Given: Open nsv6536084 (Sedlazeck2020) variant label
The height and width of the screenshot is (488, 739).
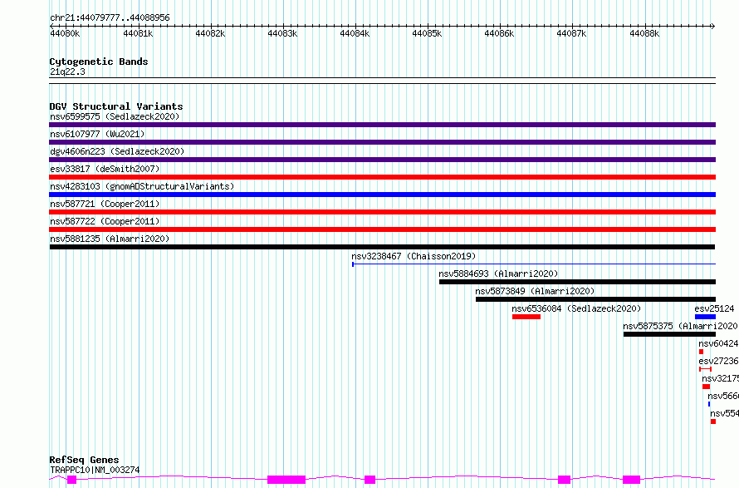Looking at the screenshot, I should pos(576,308).
